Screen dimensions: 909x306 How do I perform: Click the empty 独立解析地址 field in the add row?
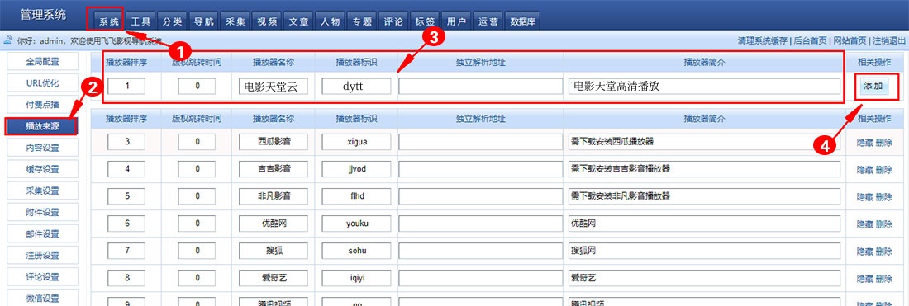[x=480, y=86]
